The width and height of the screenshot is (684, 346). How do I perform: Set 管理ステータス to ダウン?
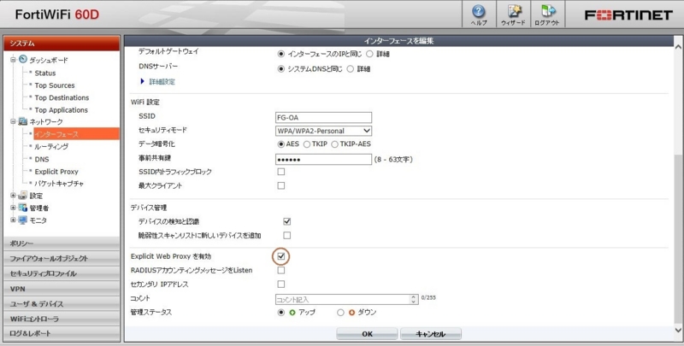pos(340,313)
